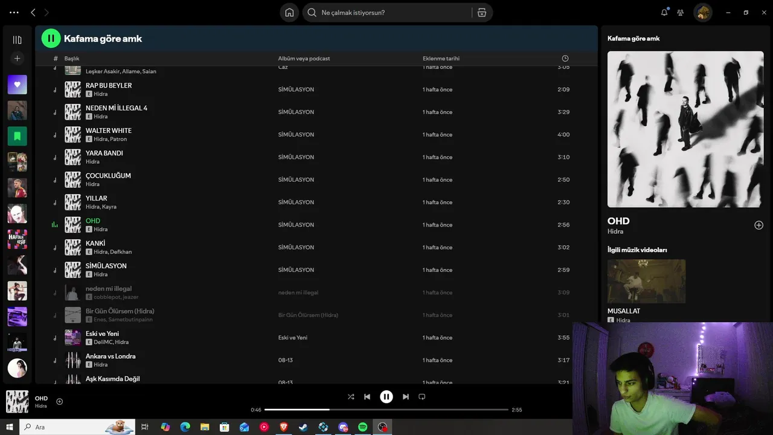773x435 pixels.
Task: Open the DeliMC artist link under Eski ve Yeni
Action: (x=103, y=342)
